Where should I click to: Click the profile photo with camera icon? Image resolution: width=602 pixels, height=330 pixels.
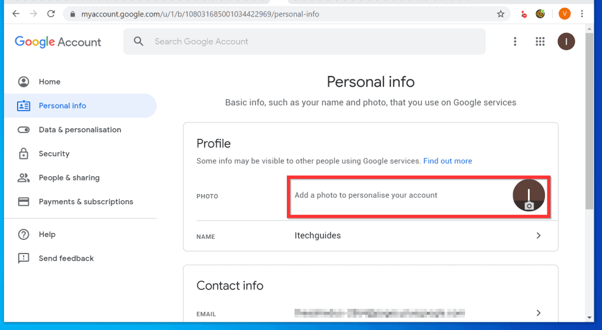(x=529, y=195)
